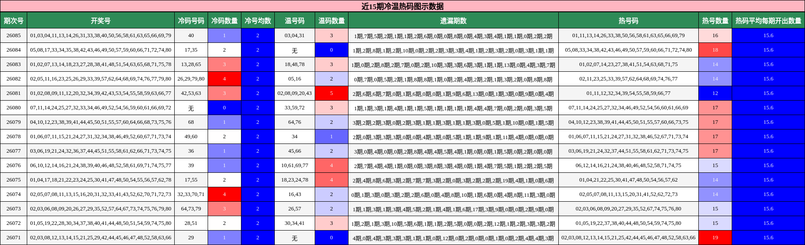Select period number 26082
This screenshot has height=245, width=805.
pyautogui.click(x=14, y=79)
